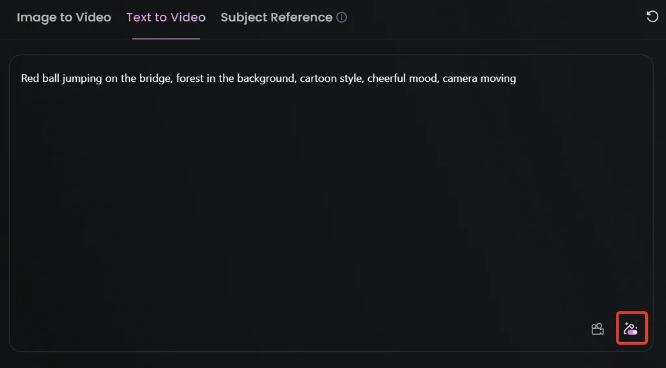
Task: Open the Subject Reference tab
Action: click(276, 18)
